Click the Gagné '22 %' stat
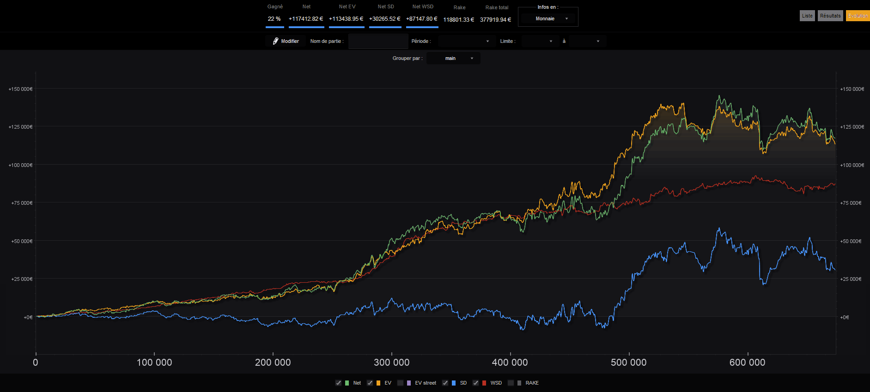The width and height of the screenshot is (870, 392). (274, 19)
